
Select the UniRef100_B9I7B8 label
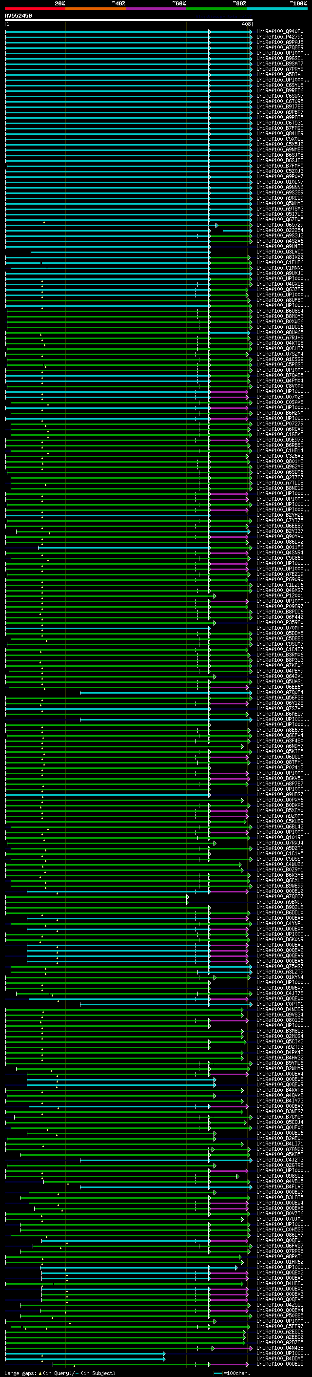280,107
